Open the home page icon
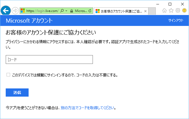Viewport: 189px width, 119px height. click(164, 11)
